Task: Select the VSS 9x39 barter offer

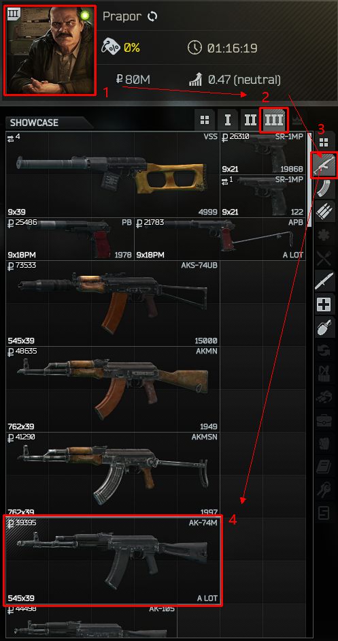Action: (x=113, y=174)
